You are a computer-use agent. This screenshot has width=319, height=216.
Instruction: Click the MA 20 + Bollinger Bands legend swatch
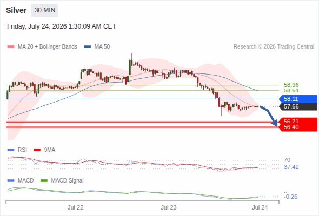click(x=11, y=47)
